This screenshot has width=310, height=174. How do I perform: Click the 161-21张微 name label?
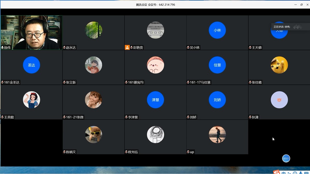click(x=75, y=117)
